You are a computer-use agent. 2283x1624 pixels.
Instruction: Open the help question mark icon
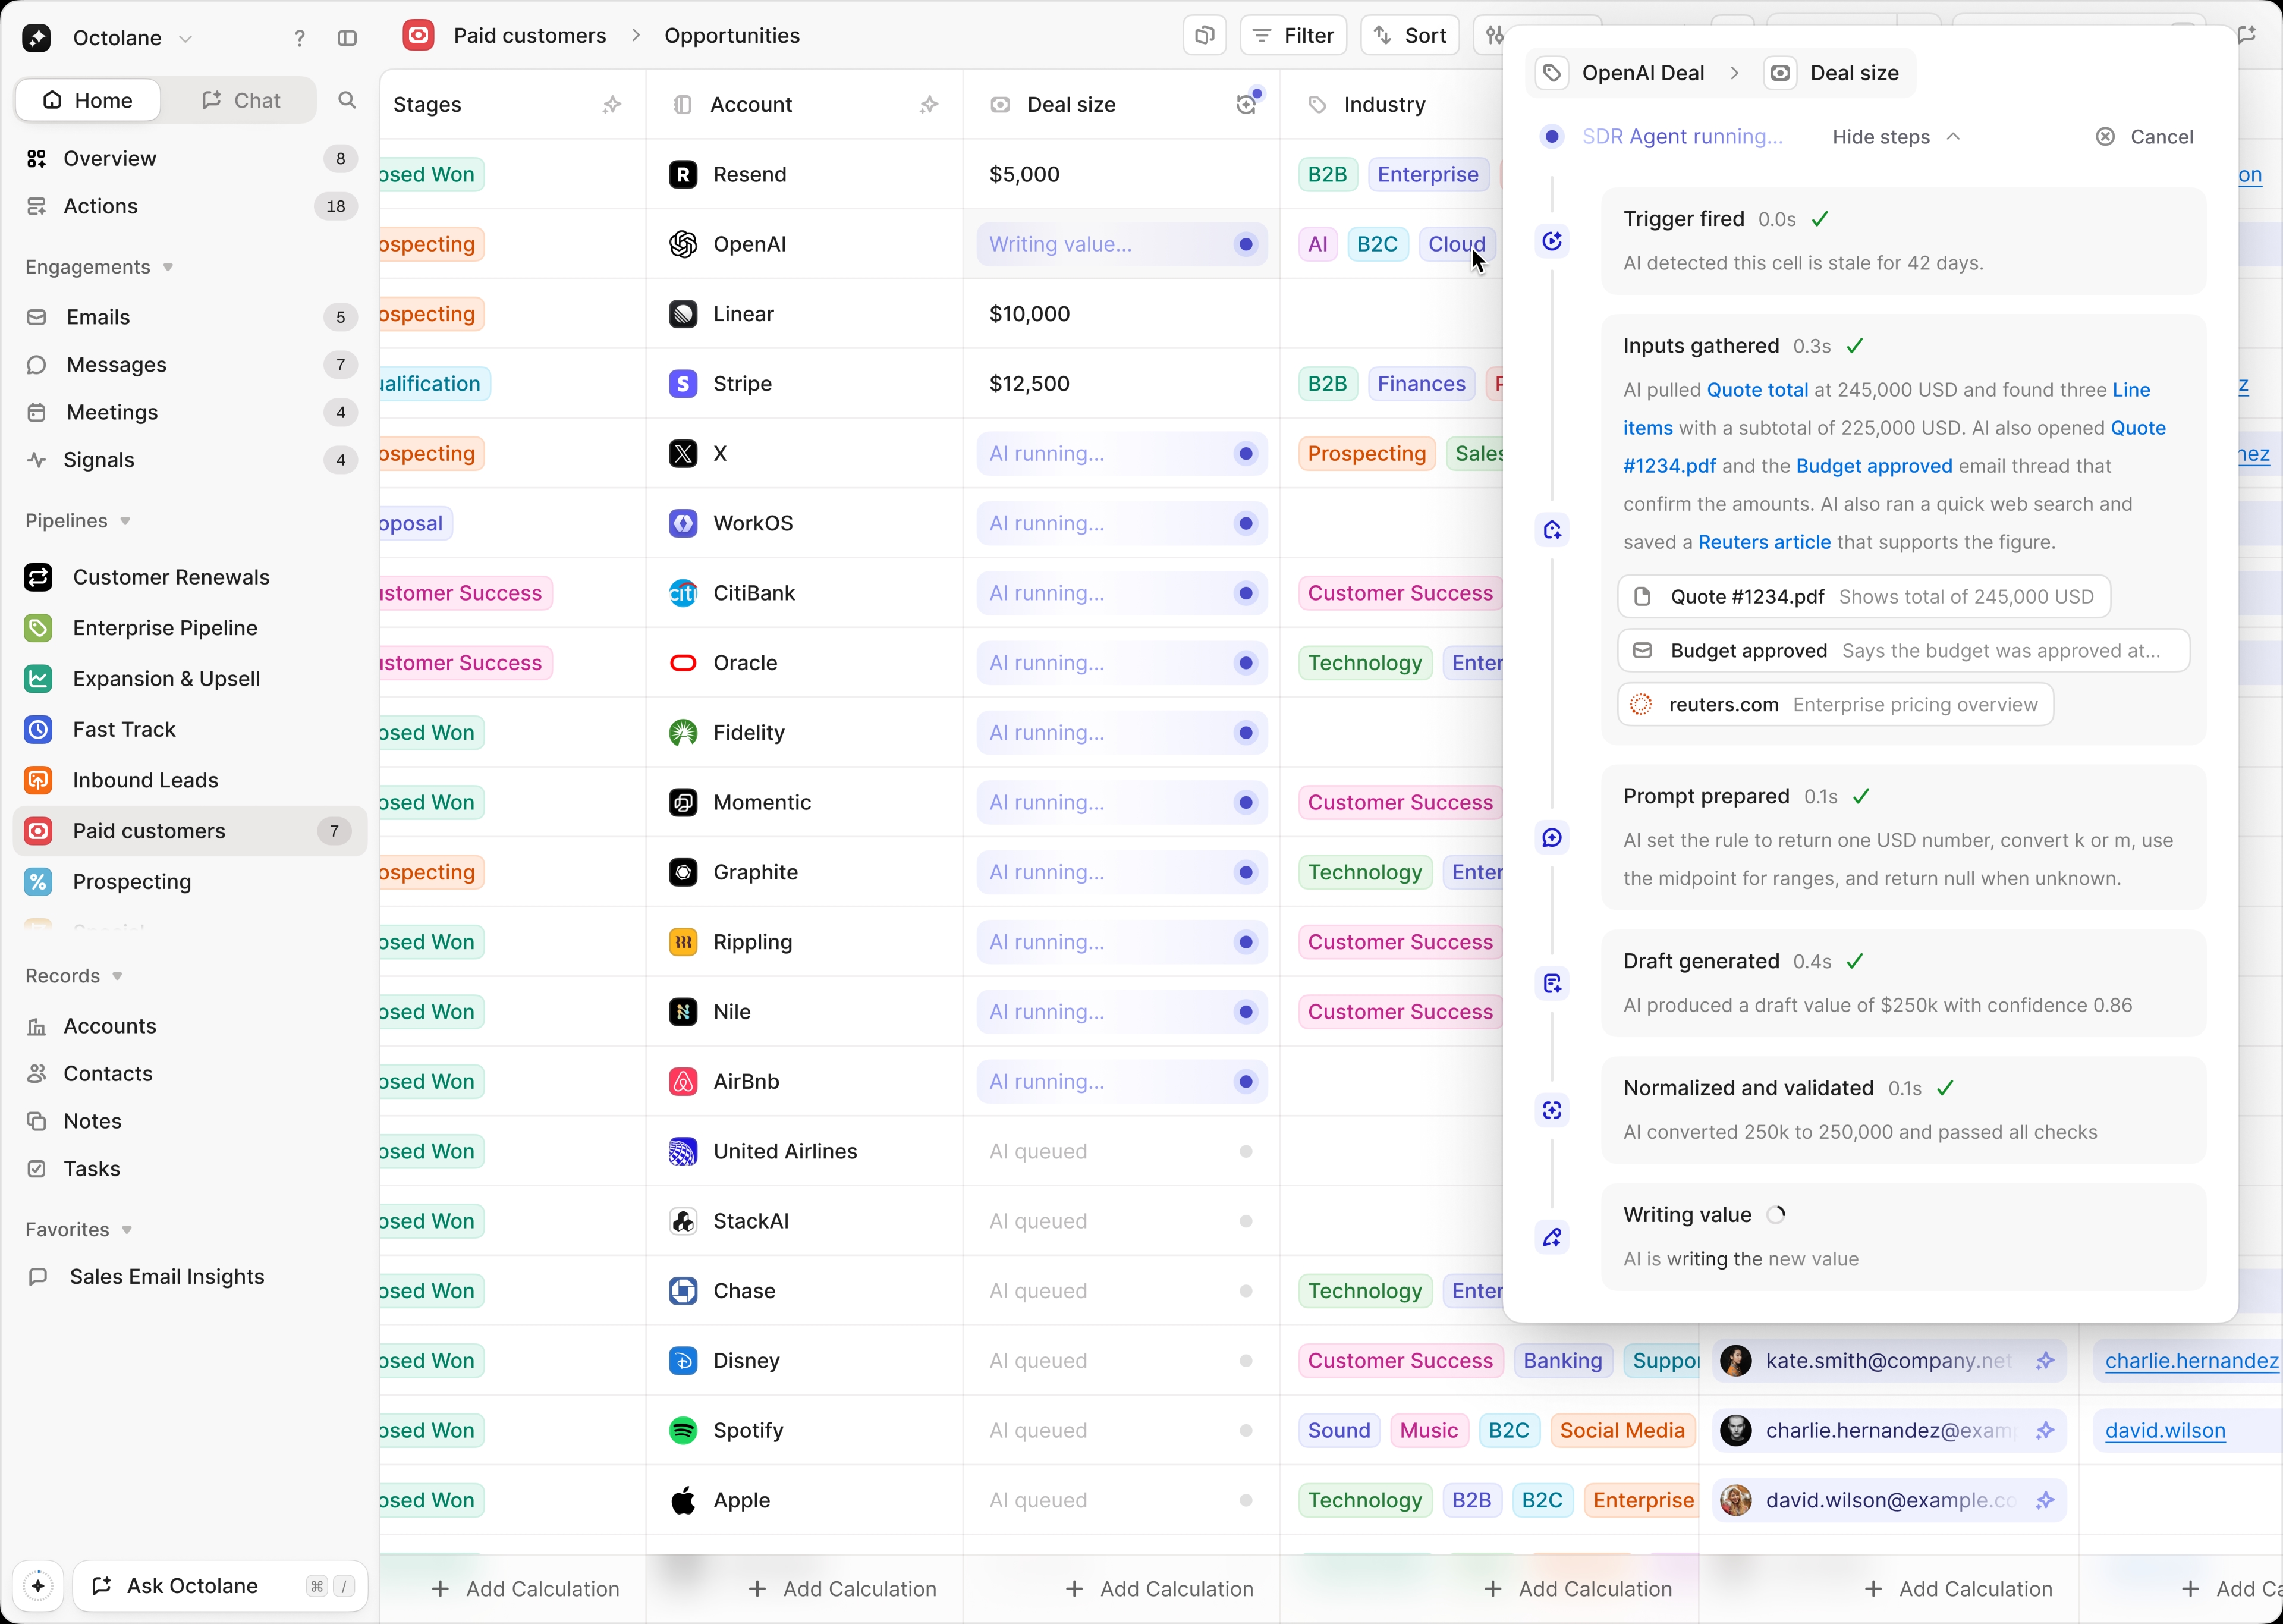[299, 38]
